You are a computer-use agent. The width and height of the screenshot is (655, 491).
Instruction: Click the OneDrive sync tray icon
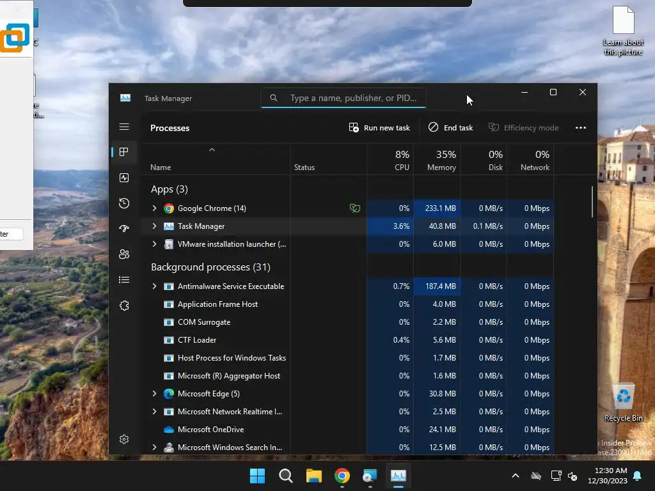click(x=537, y=476)
